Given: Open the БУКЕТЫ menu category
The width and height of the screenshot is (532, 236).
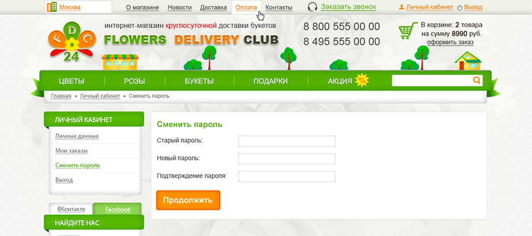Looking at the screenshot, I should [199, 81].
